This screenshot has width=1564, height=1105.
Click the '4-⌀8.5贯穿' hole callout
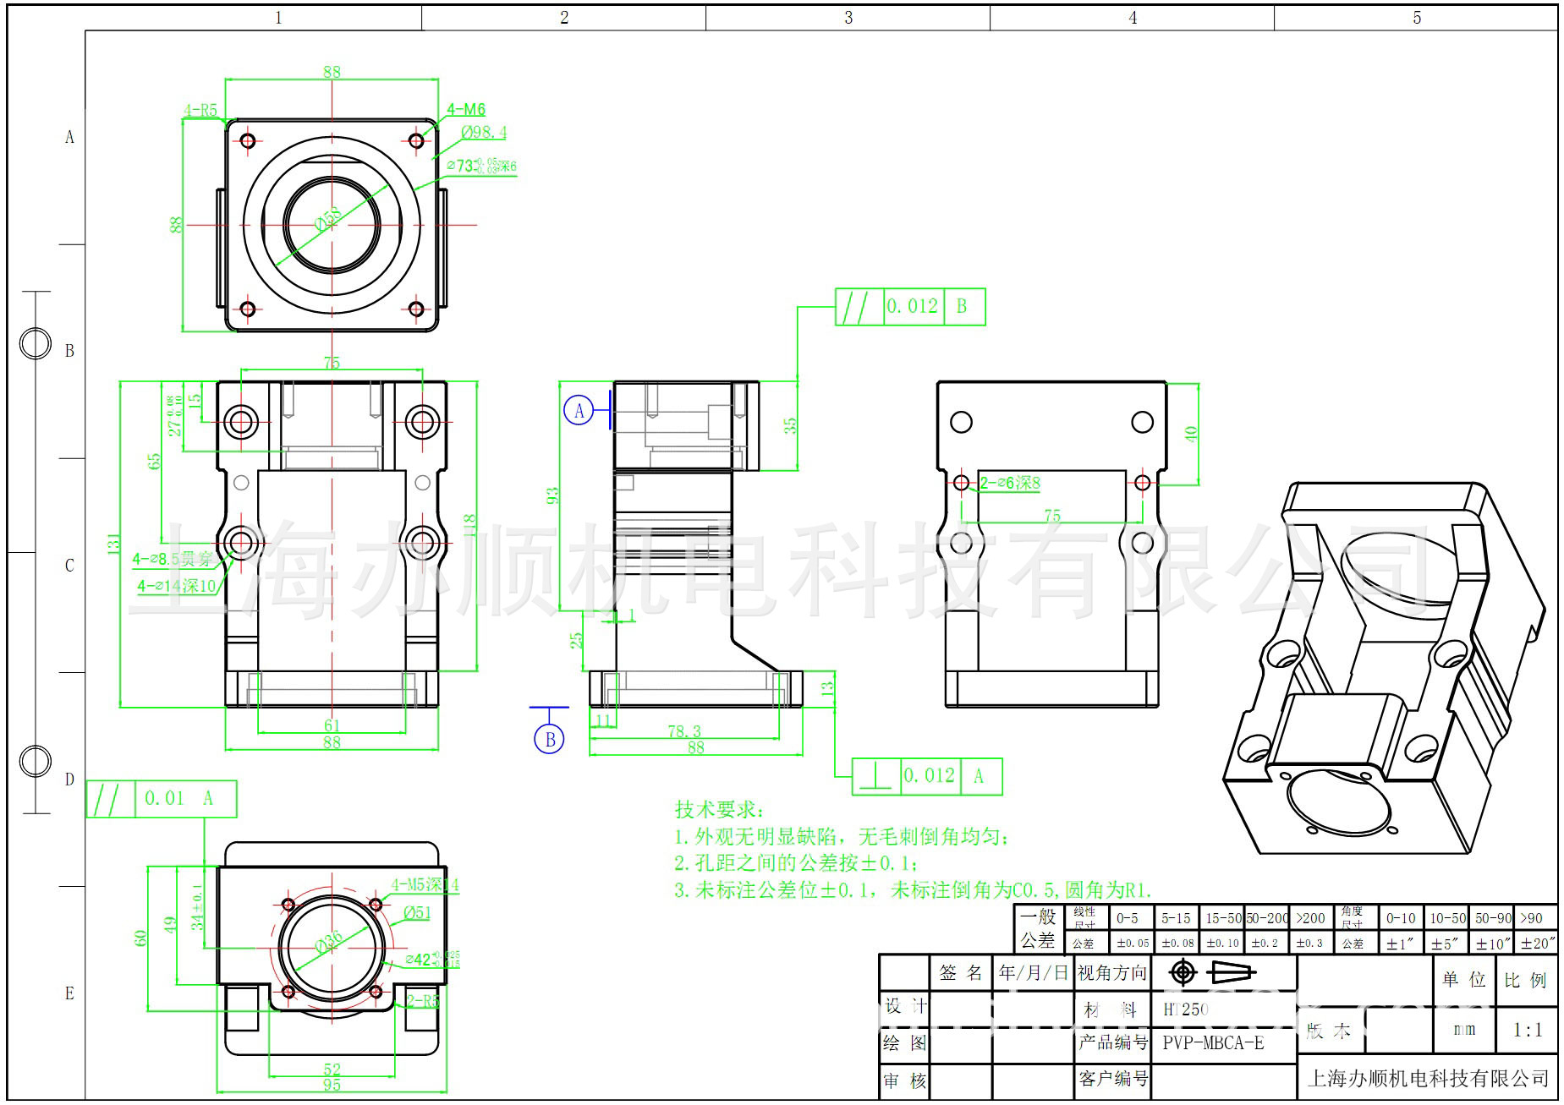click(x=173, y=559)
